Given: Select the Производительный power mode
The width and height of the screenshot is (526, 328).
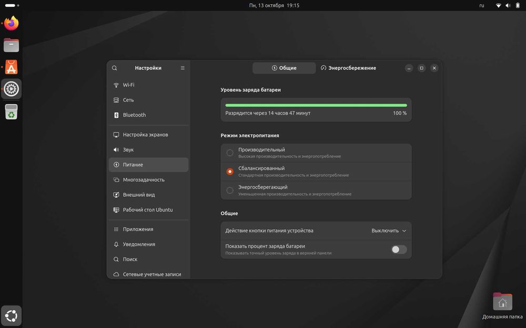Looking at the screenshot, I should (316, 153).
